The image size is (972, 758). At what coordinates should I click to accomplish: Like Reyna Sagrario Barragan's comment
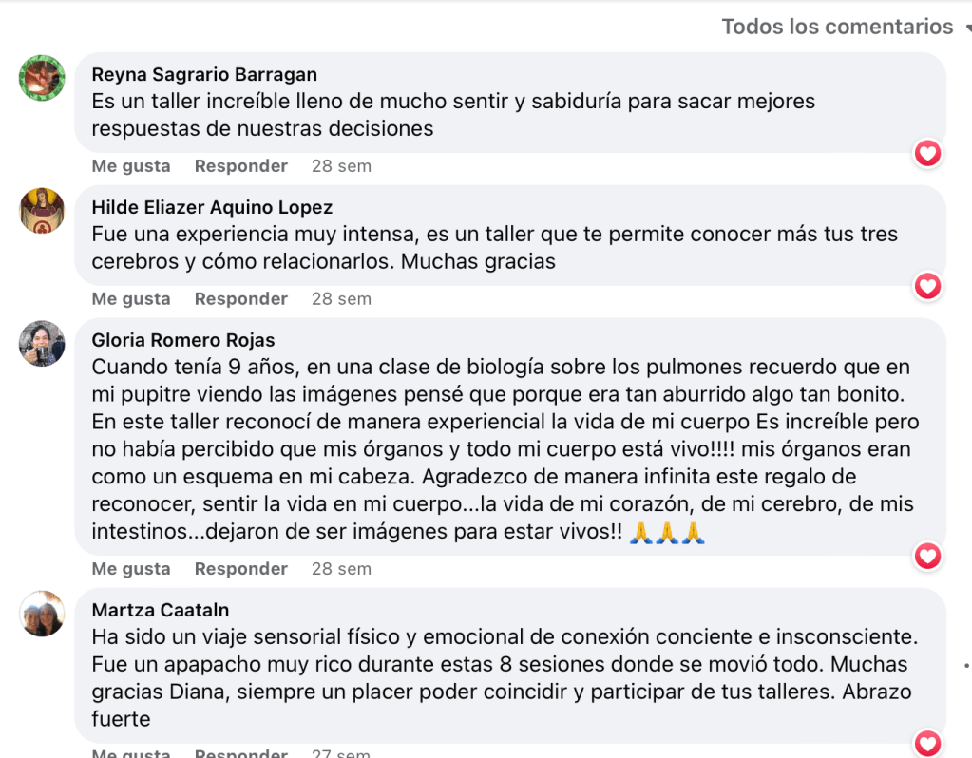tap(131, 166)
